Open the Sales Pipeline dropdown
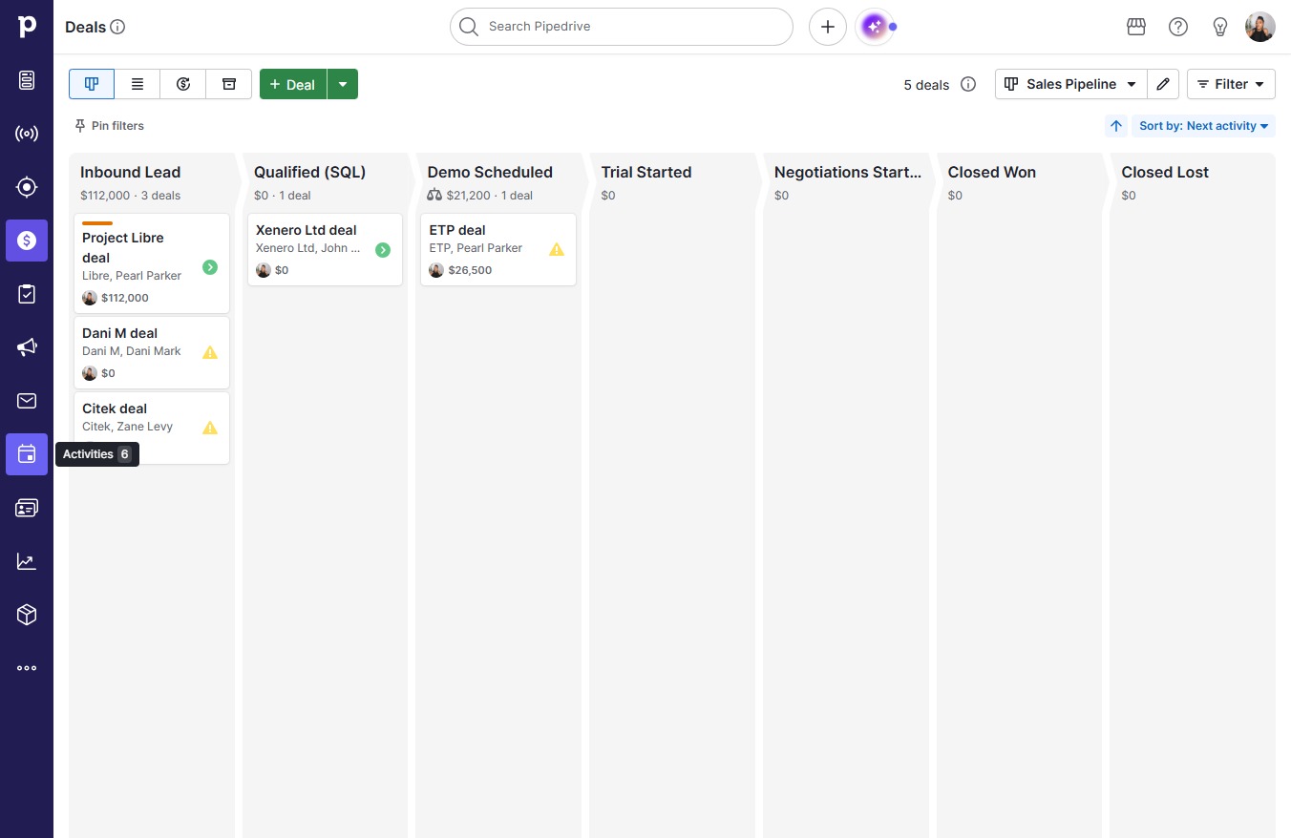The width and height of the screenshot is (1291, 838). point(1070,84)
